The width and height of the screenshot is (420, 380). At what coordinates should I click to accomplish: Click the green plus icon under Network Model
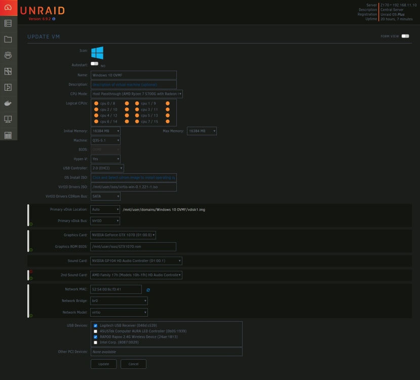tap(31, 316)
